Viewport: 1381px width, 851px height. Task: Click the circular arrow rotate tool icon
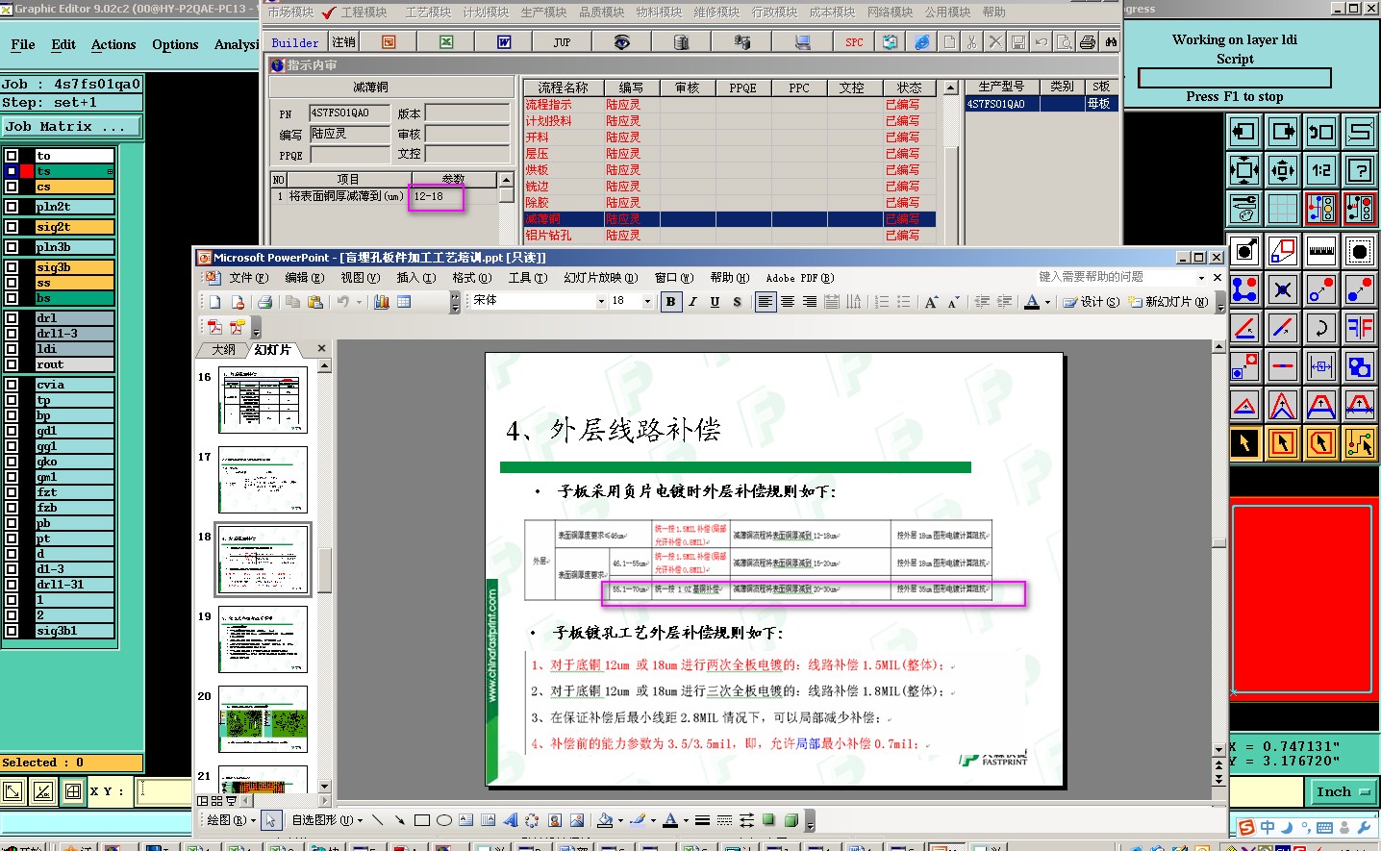point(1321,328)
